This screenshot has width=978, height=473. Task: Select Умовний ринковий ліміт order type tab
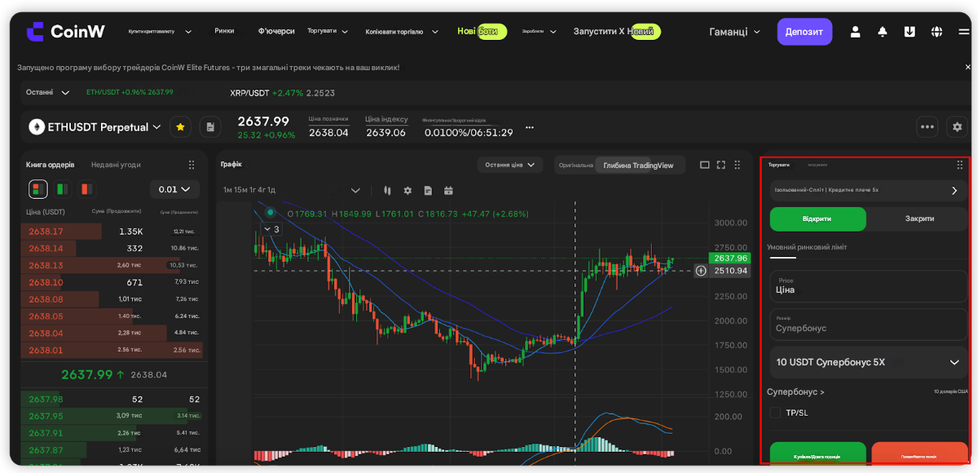(807, 247)
